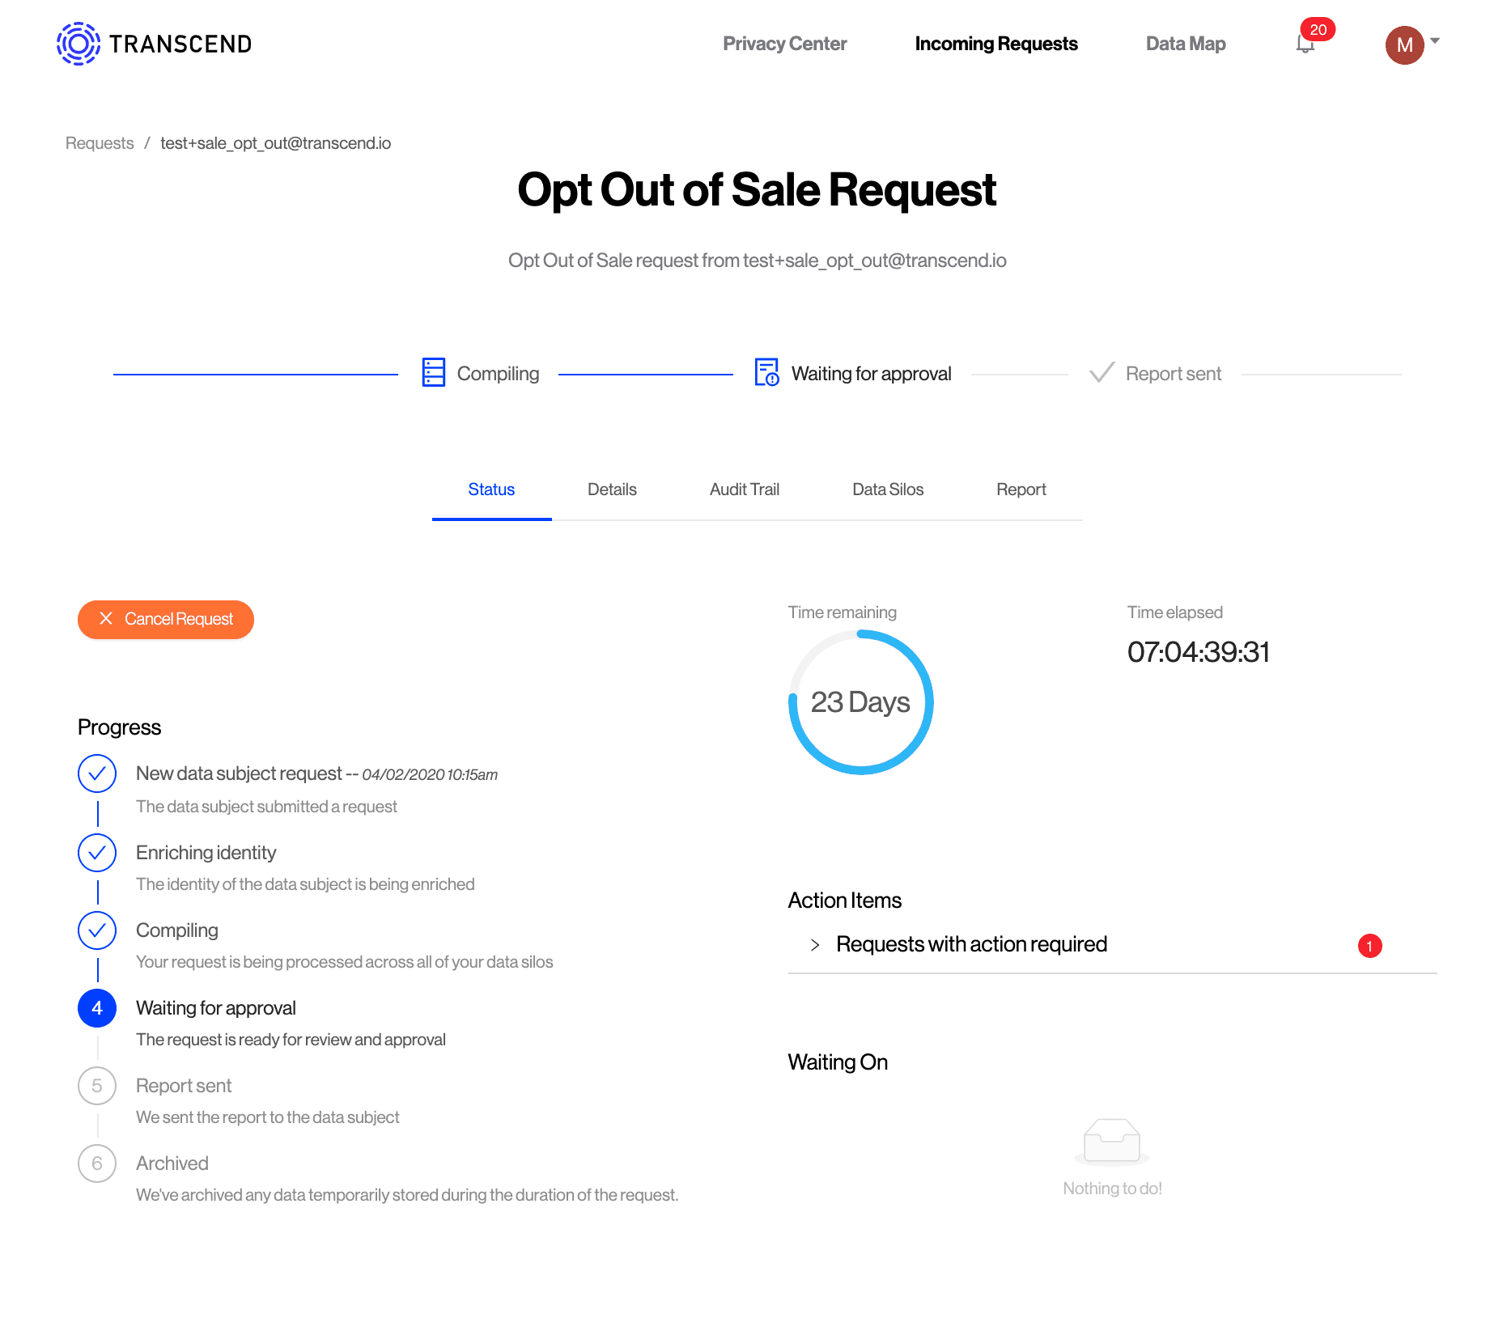Open the Data Silos tab
Image resolution: width=1507 pixels, height=1335 pixels.
(x=887, y=489)
